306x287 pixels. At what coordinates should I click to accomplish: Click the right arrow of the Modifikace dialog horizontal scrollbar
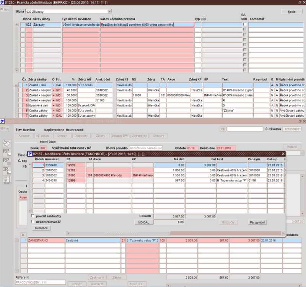283,233
